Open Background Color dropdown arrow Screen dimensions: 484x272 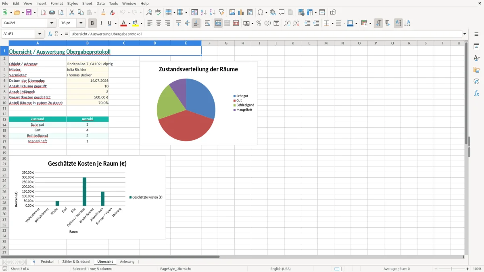(x=141, y=23)
